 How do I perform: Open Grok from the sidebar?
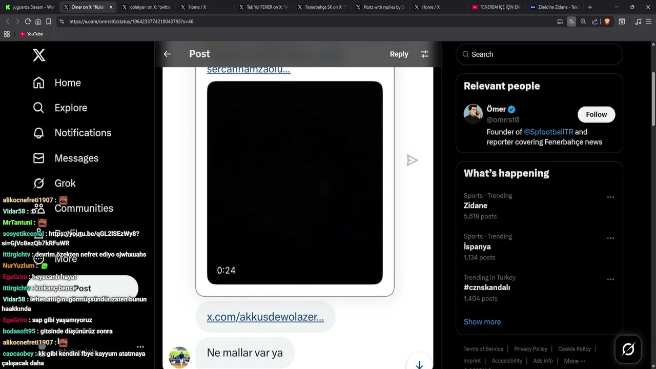point(54,183)
